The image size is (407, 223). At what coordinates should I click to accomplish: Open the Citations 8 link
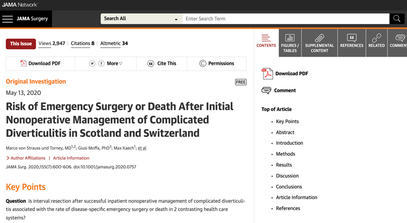83,43
